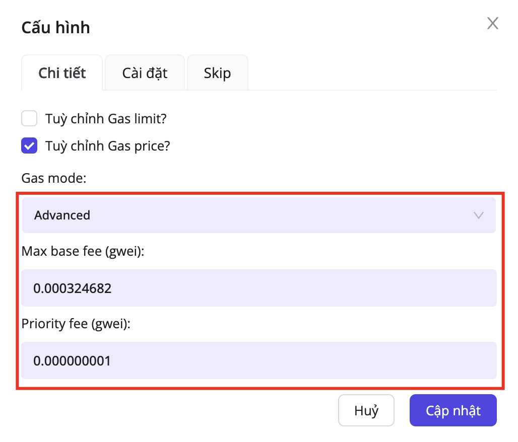Enable the Tuỳ chỉnh Gas limit checkbox
The width and height of the screenshot is (518, 442).
(29, 119)
